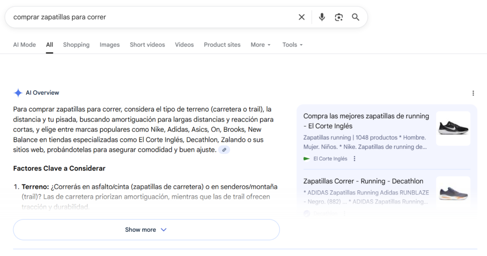Click the 'Terreno:' list item label
Image resolution: width=487 pixels, height=256 pixels.
(35, 187)
